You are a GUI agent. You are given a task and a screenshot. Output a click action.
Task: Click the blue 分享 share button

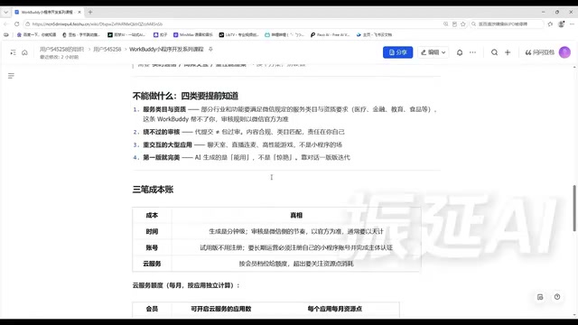click(397, 52)
